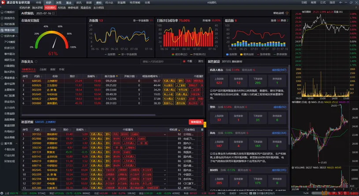Image resolution: width=359 pixels, height=196 pixels.
Task: Open the 成份股(364) link
Action: pyautogui.click(x=279, y=133)
